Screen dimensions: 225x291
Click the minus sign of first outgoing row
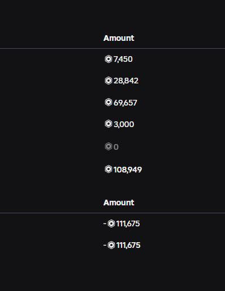tap(105, 223)
